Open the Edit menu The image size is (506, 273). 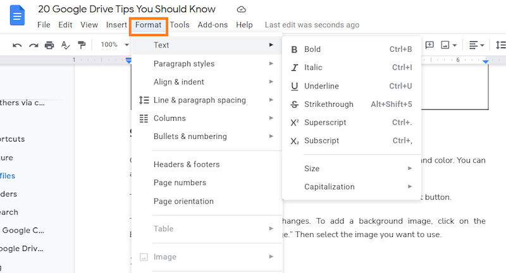(65, 25)
